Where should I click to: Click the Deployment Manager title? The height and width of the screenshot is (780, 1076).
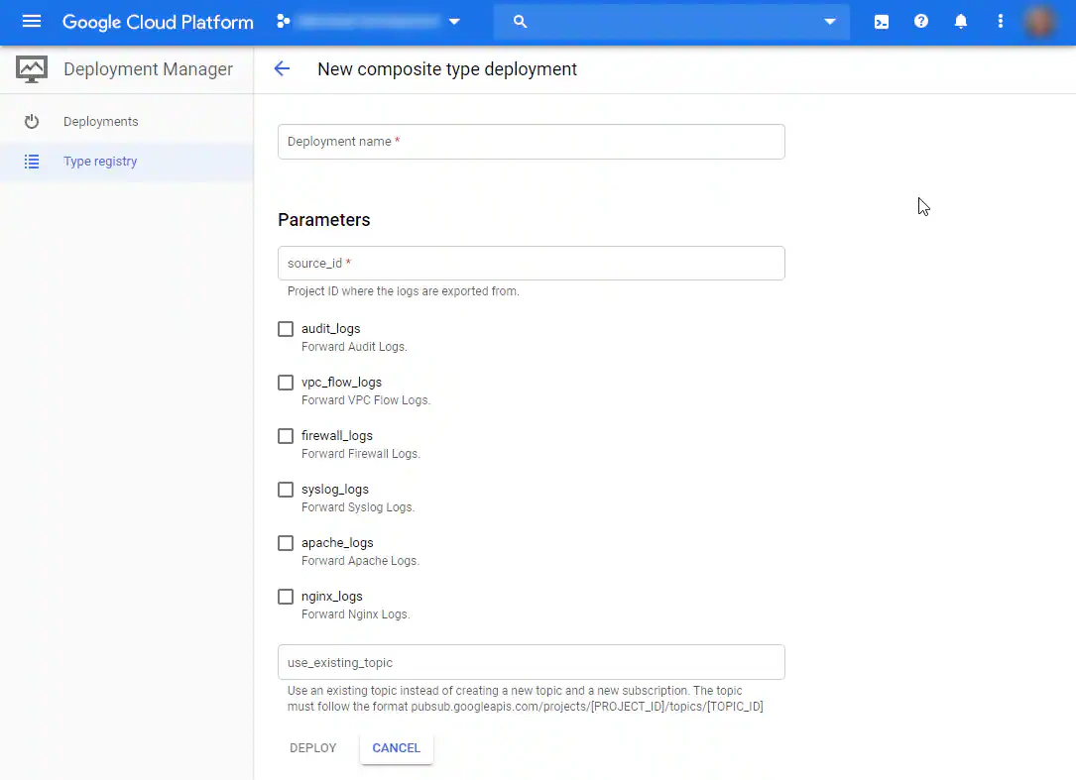(148, 69)
